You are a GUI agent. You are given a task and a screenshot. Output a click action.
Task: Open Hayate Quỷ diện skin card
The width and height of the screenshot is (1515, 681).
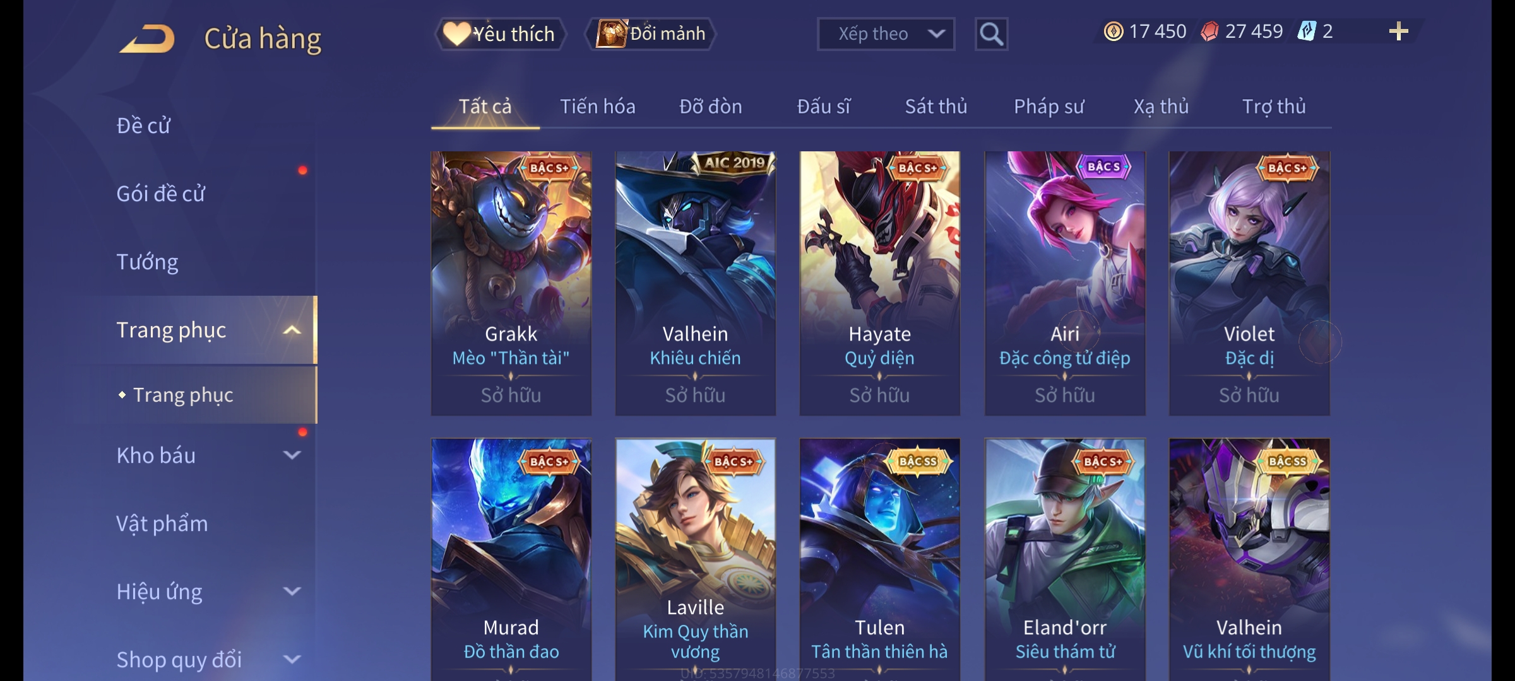[x=879, y=283]
